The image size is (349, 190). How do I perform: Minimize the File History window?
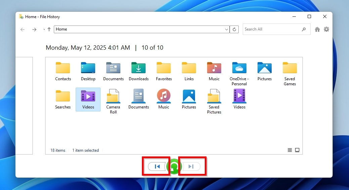294,16
